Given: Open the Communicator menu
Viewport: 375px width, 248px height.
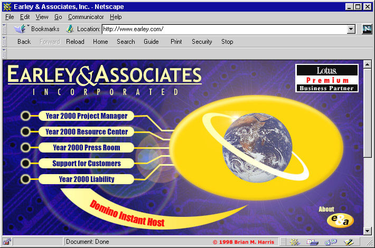Looking at the screenshot, I should click(86, 17).
